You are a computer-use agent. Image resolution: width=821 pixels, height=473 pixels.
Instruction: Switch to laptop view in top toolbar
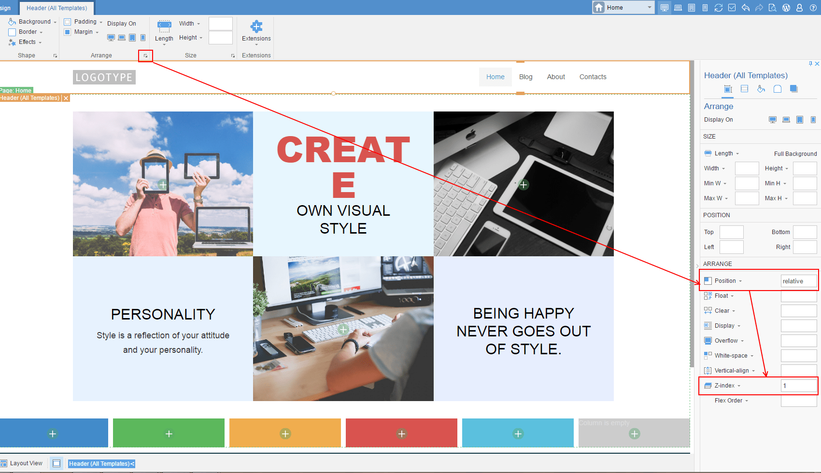(678, 8)
